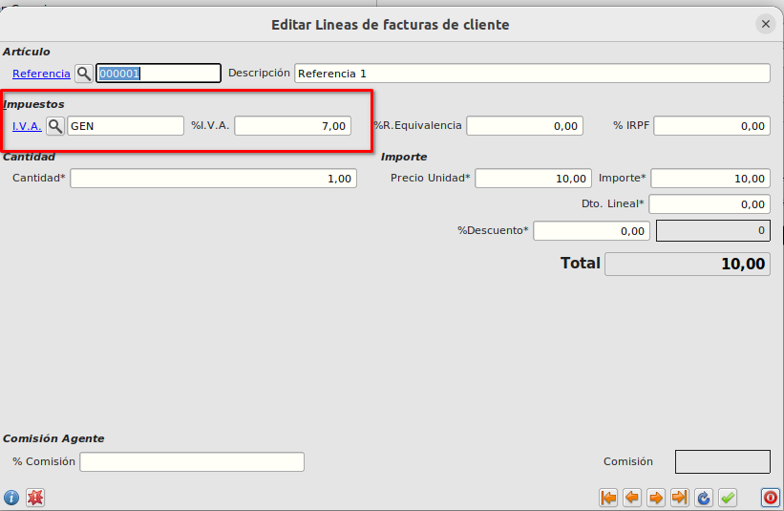Image resolution: width=784 pixels, height=511 pixels.
Task: Edit the I.V.A. code field GEN
Action: pyautogui.click(x=125, y=126)
